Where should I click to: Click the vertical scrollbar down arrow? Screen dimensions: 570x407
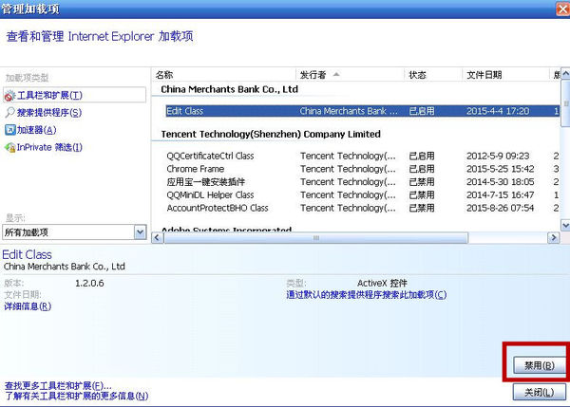(565, 226)
